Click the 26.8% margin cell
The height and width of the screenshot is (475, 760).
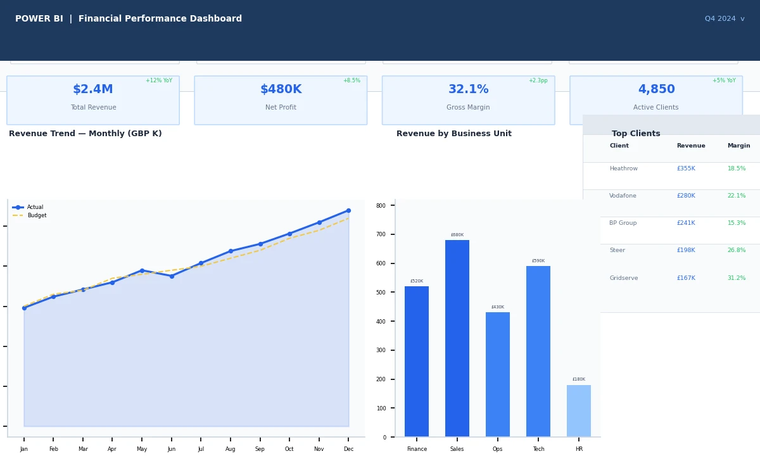pyautogui.click(x=737, y=251)
